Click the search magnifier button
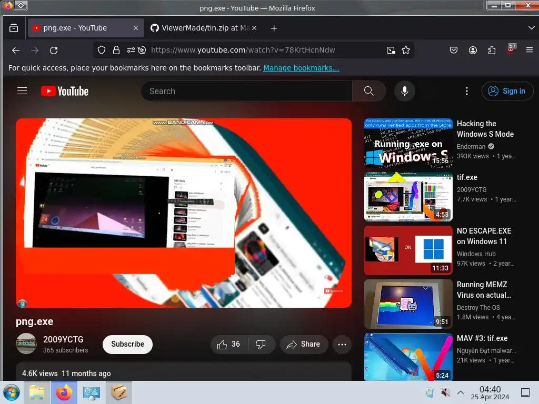Image resolution: width=539 pixels, height=404 pixels. [368, 91]
